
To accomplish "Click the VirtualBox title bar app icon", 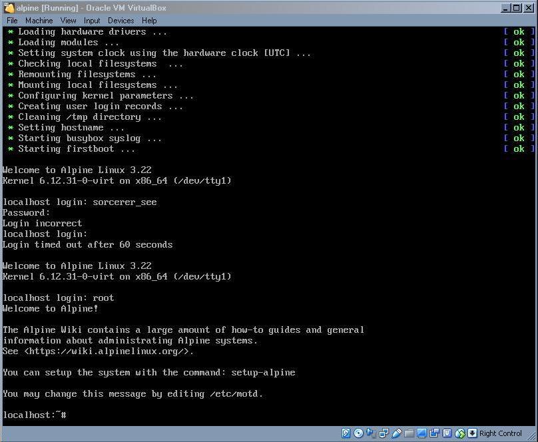I will [x=9, y=7].
